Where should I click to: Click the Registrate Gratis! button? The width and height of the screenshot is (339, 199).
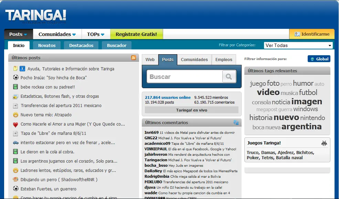coord(136,34)
